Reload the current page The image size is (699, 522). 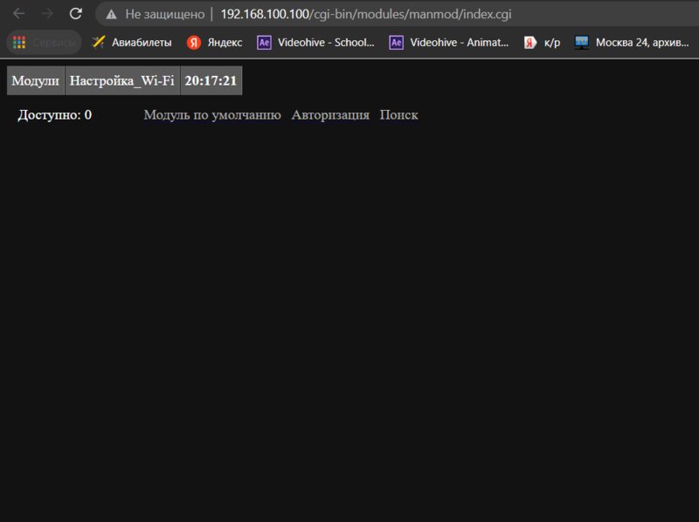pos(76,14)
